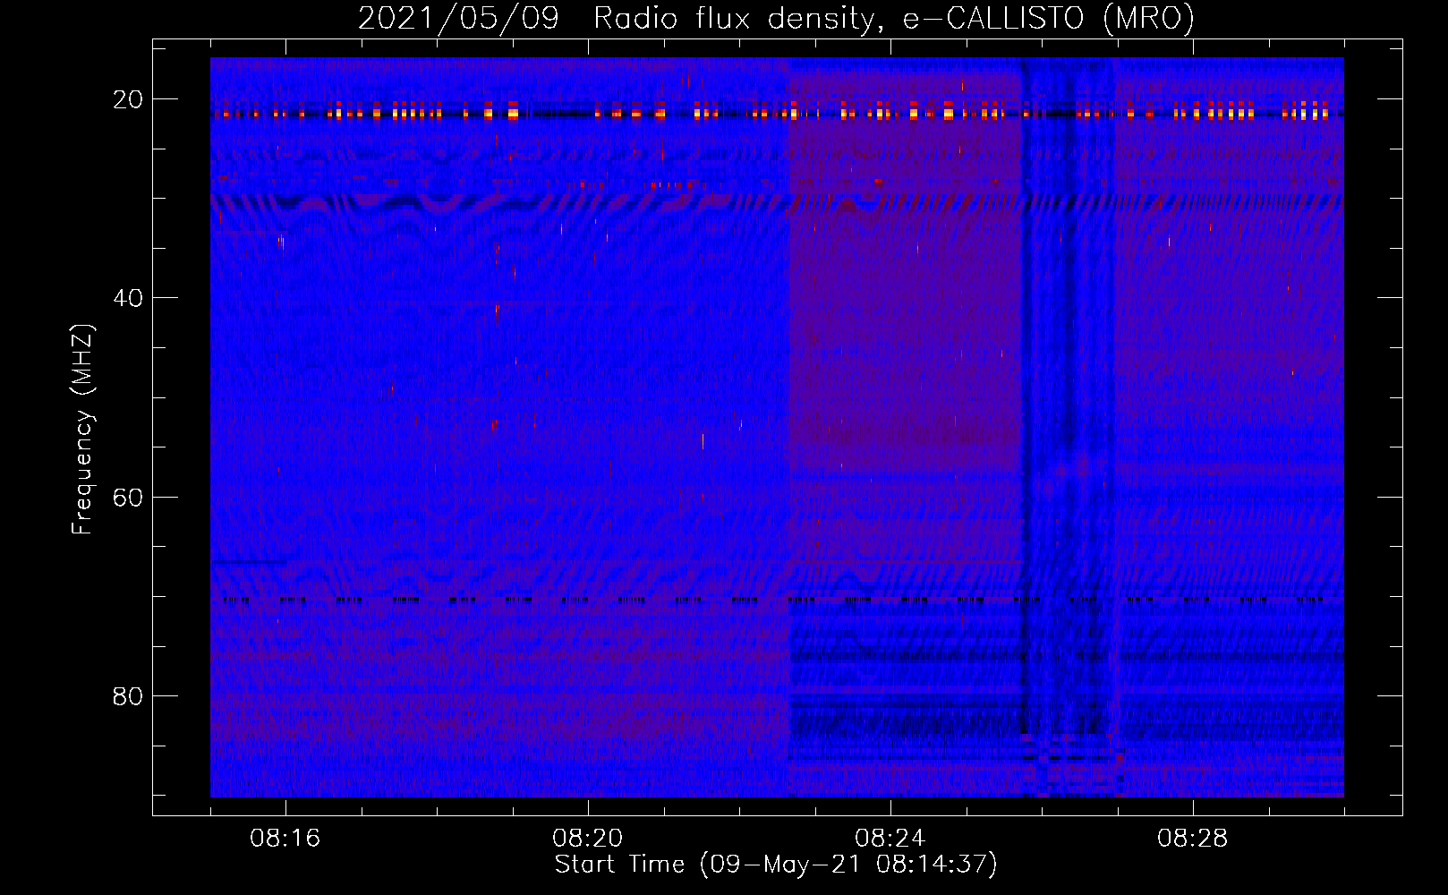Click the 60 MHz frequency tick label
The height and width of the screenshot is (895, 1448).
click(x=128, y=497)
